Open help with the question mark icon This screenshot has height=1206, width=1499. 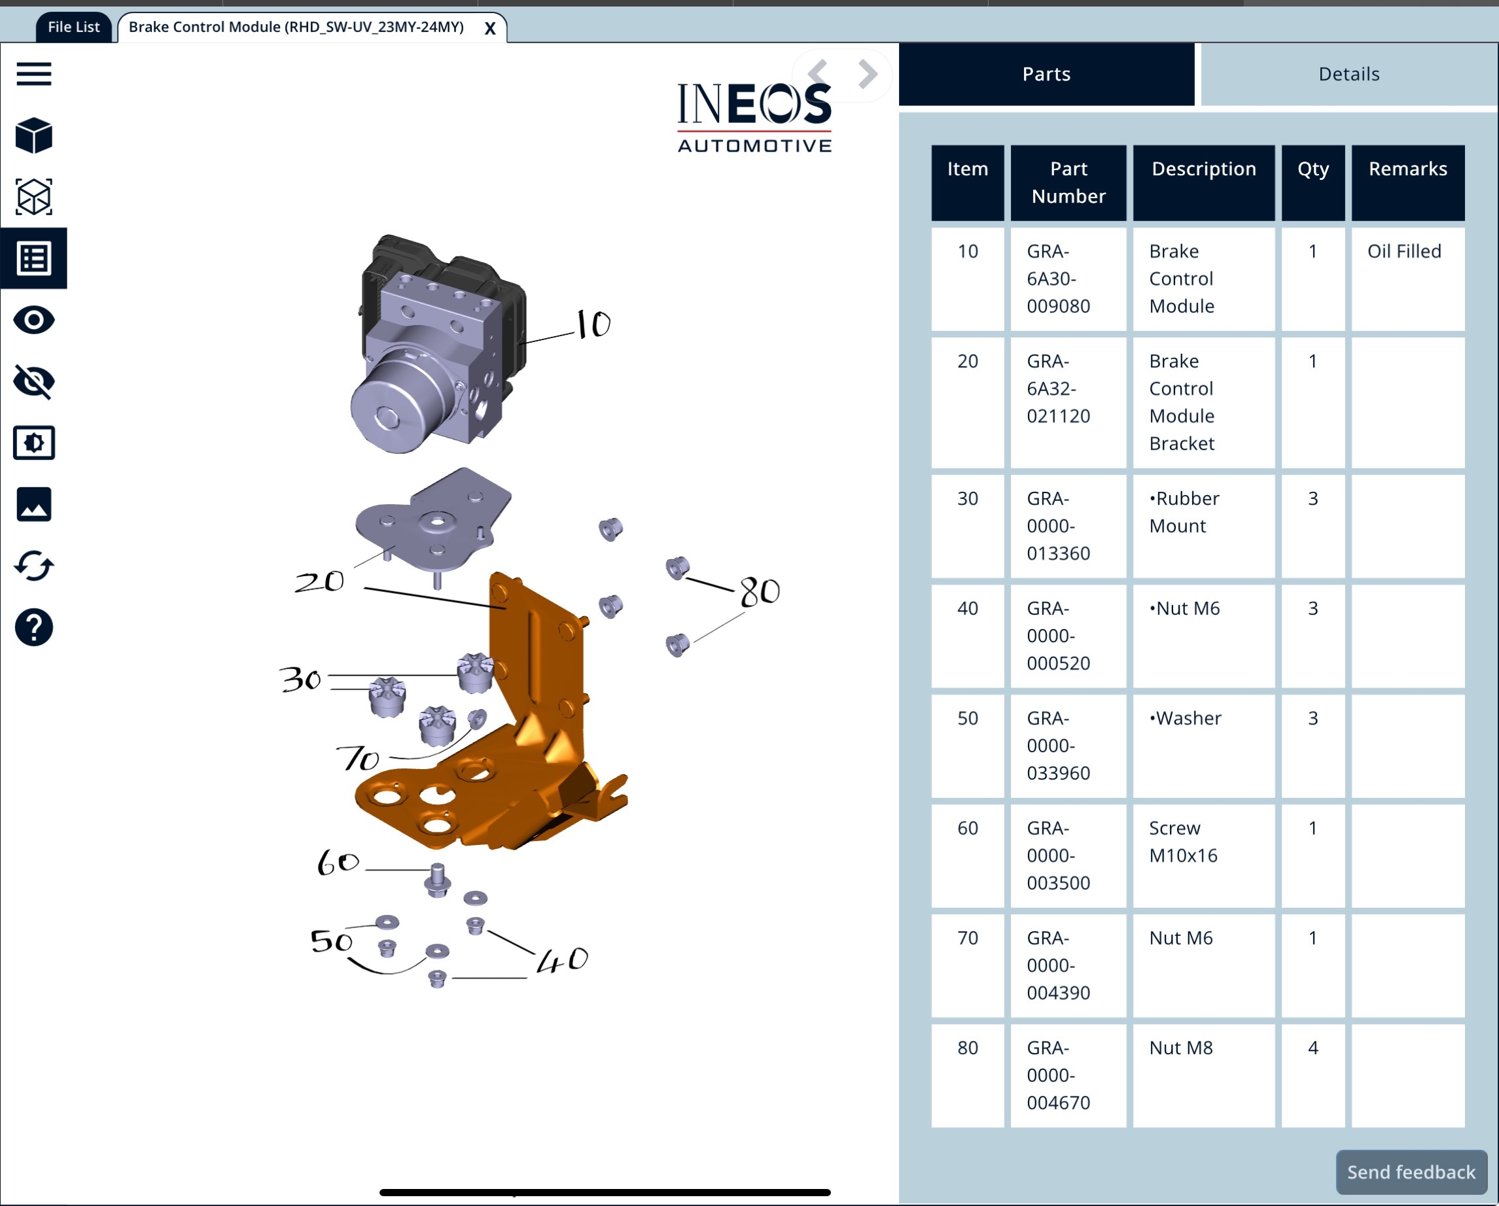point(33,627)
